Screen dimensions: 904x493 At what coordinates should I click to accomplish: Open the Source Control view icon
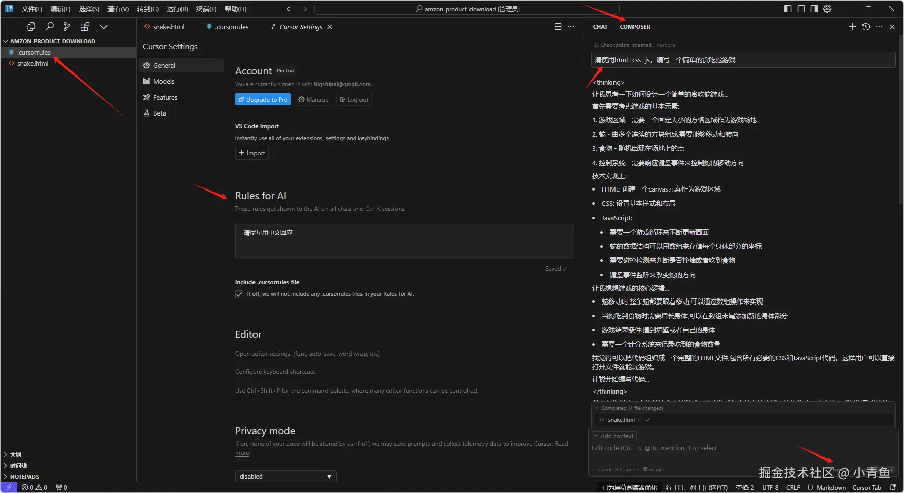(67, 27)
